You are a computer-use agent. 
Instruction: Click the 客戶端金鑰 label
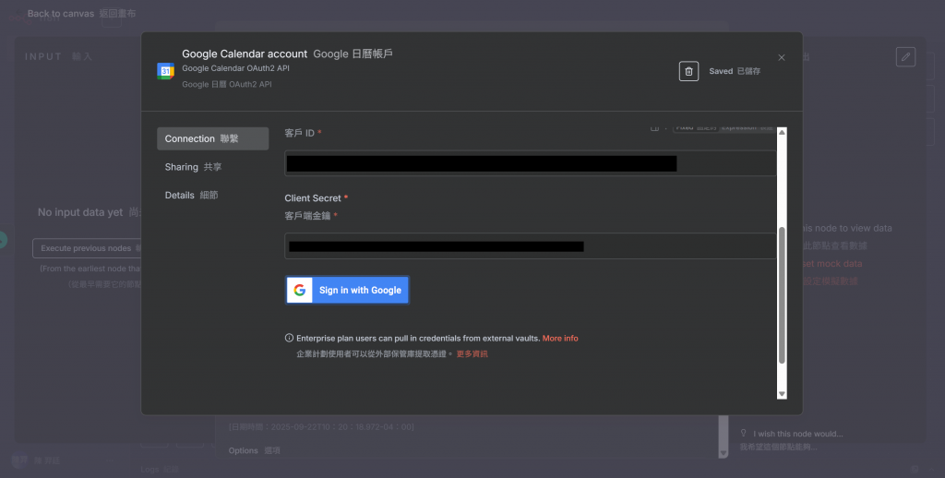[x=307, y=216]
